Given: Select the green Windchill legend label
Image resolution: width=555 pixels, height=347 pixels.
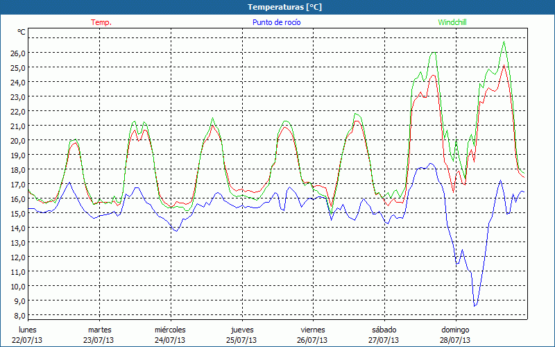Looking at the screenshot, I should pyautogui.click(x=452, y=22).
